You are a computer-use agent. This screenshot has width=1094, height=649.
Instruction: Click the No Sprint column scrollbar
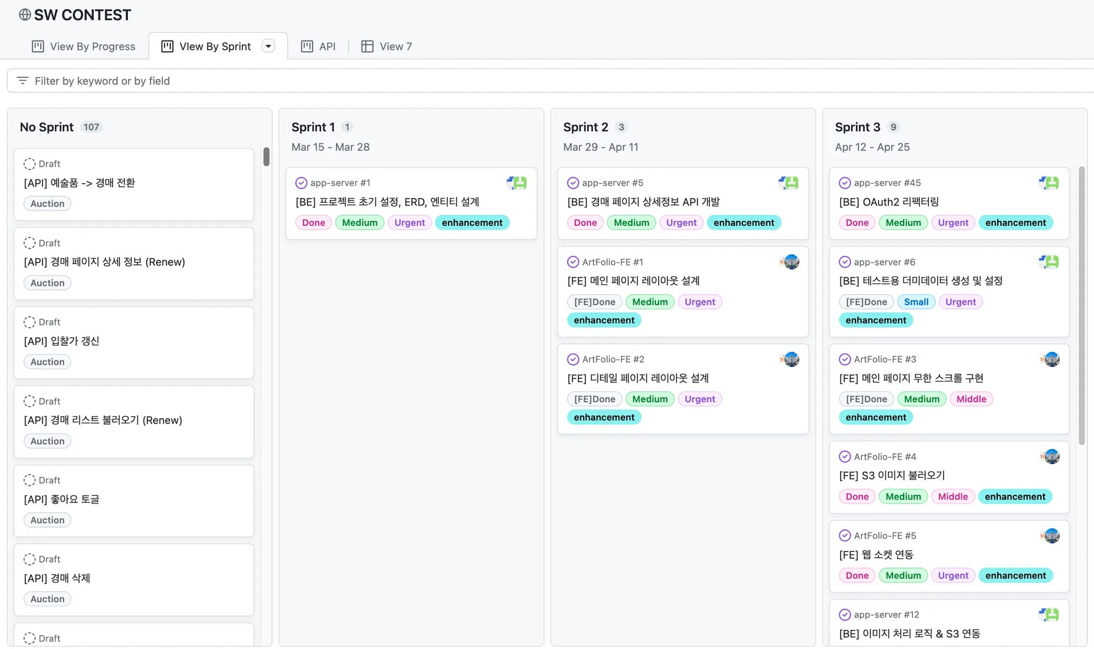tap(266, 156)
